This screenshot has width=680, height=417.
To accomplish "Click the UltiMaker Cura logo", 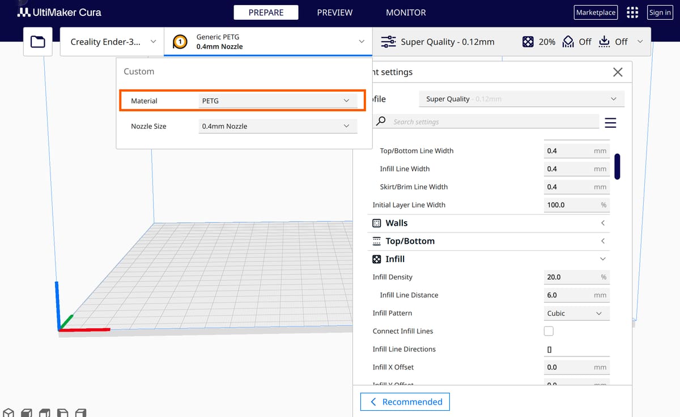I will click(59, 12).
